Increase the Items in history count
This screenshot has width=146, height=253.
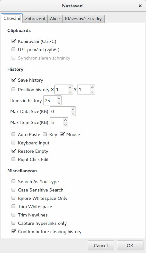tap(59, 98)
